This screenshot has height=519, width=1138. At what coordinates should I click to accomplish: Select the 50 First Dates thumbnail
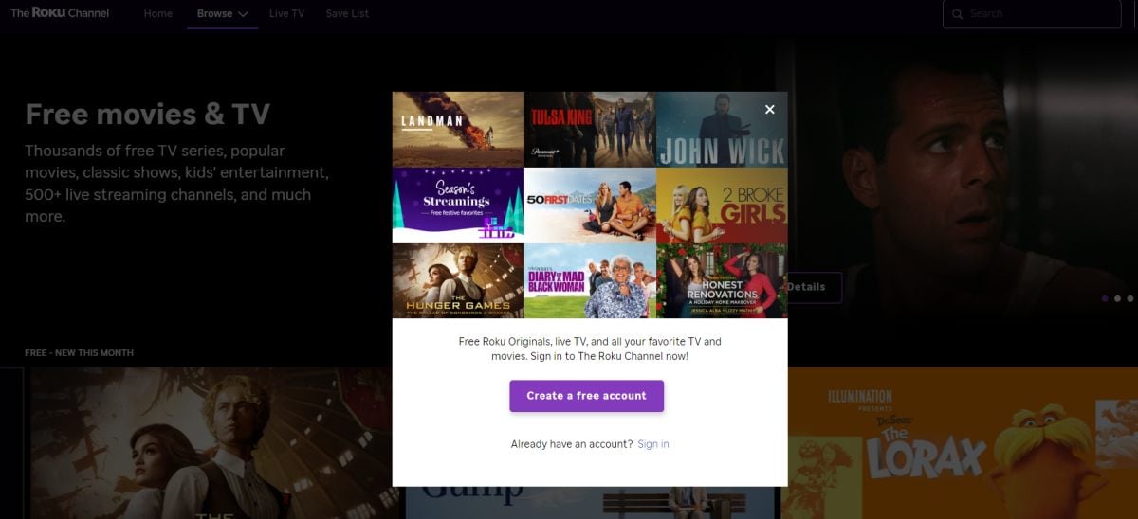click(590, 206)
